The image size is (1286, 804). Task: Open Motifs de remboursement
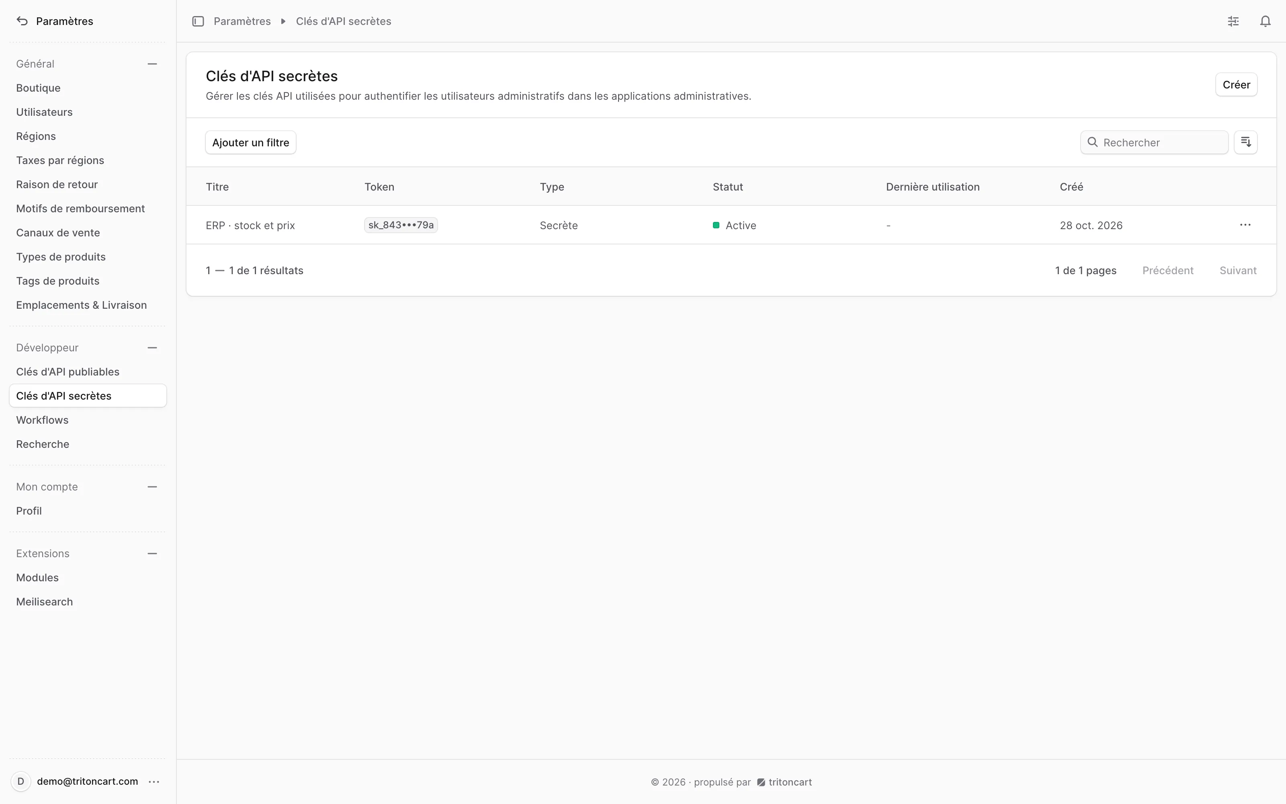[88, 209]
